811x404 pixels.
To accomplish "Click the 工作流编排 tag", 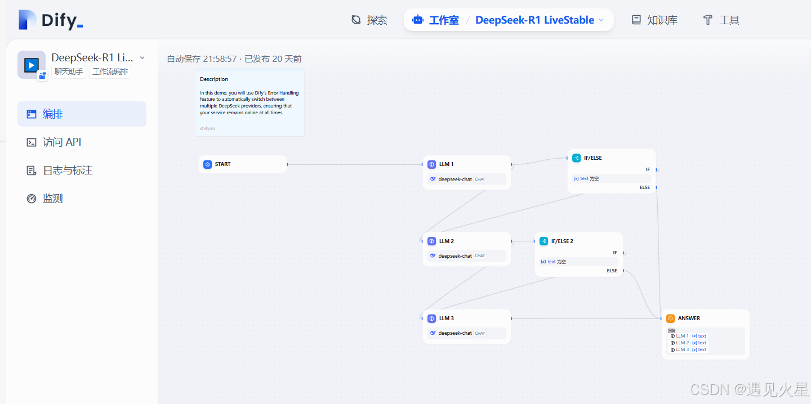I will (x=110, y=71).
